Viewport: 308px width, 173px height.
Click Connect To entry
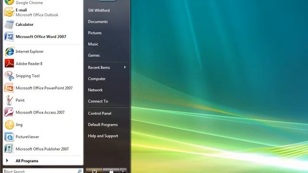coord(98,101)
